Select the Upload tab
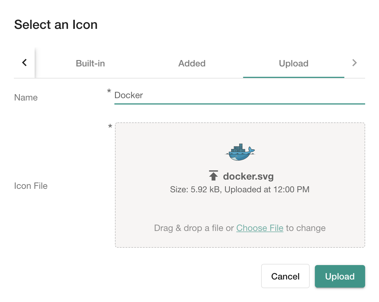379x302 pixels. click(293, 64)
